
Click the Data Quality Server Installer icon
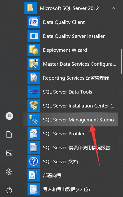tap(34, 36)
